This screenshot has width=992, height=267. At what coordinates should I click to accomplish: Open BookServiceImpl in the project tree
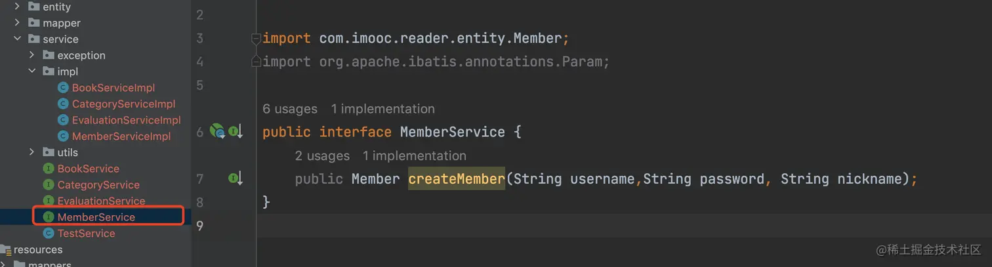[x=114, y=87]
